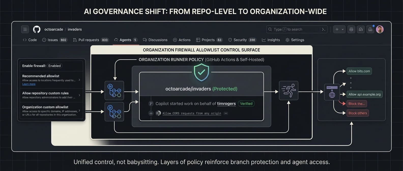The width and height of the screenshot is (403, 171).
Task: Open the Copilot icon in the header
Action: coord(351,29)
